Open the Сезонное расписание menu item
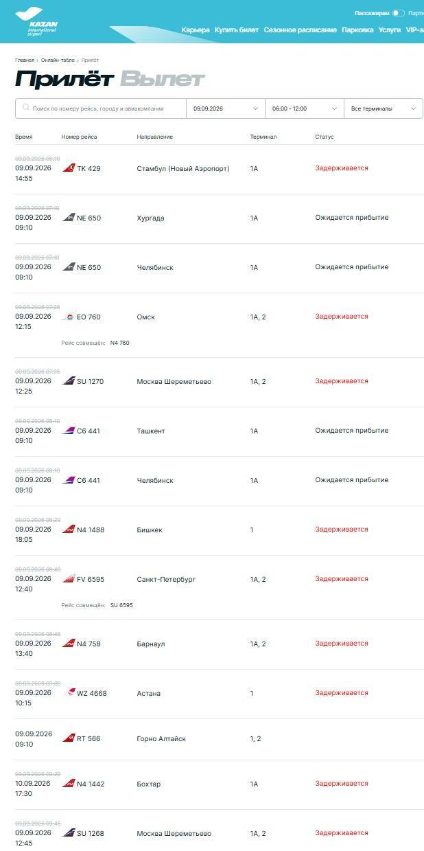The width and height of the screenshot is (424, 851). pos(301,30)
